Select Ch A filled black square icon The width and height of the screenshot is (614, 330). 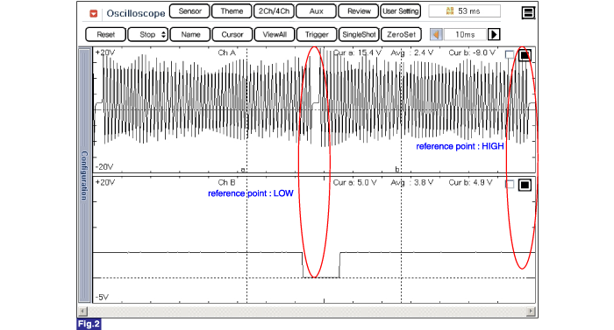[x=525, y=55]
